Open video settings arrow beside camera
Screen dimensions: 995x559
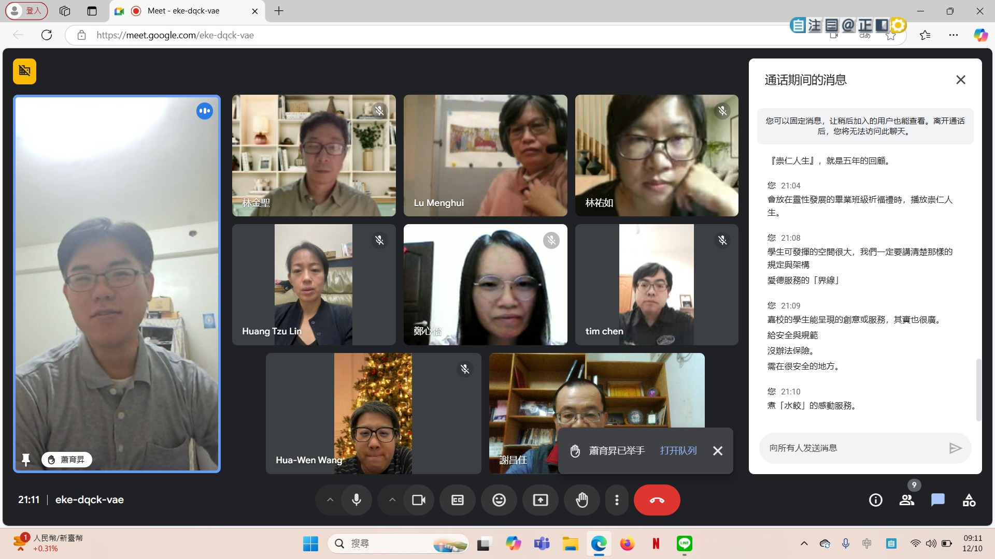click(392, 500)
